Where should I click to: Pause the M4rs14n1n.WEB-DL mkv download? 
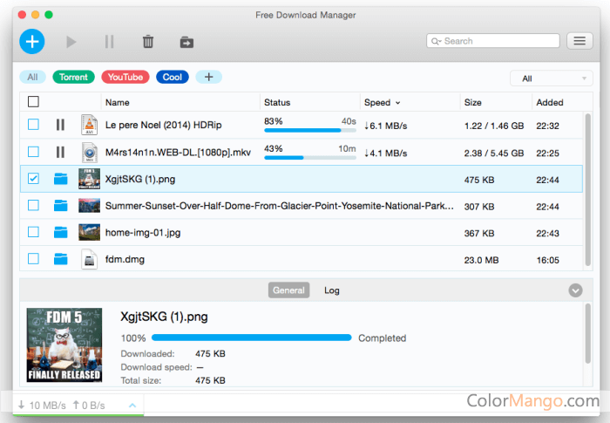pos(60,152)
